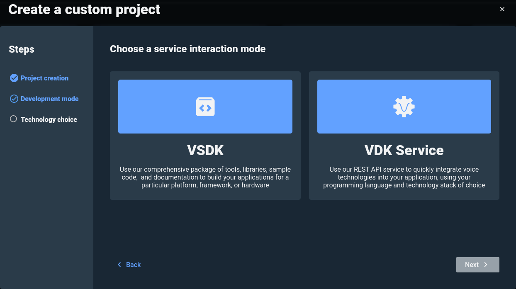Screen dimensions: 516x289
Task: Go Back to the previous step
Action: pos(133,265)
